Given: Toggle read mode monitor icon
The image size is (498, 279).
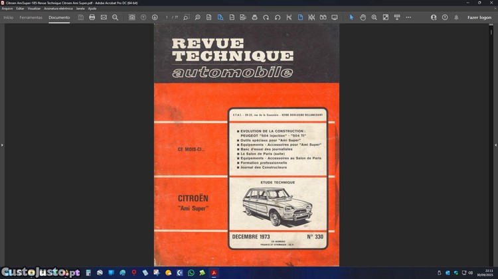Looking at the screenshot, I should 334,17.
